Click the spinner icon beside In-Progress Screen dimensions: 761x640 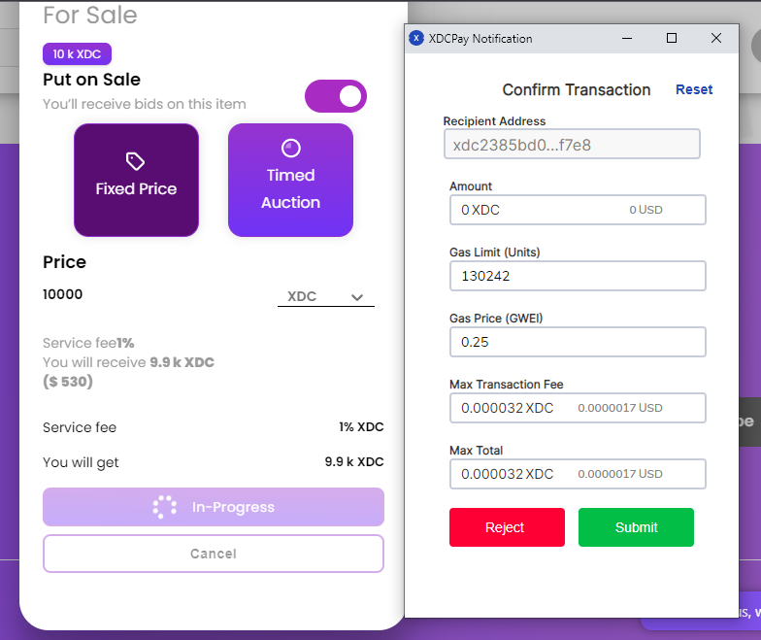165,507
